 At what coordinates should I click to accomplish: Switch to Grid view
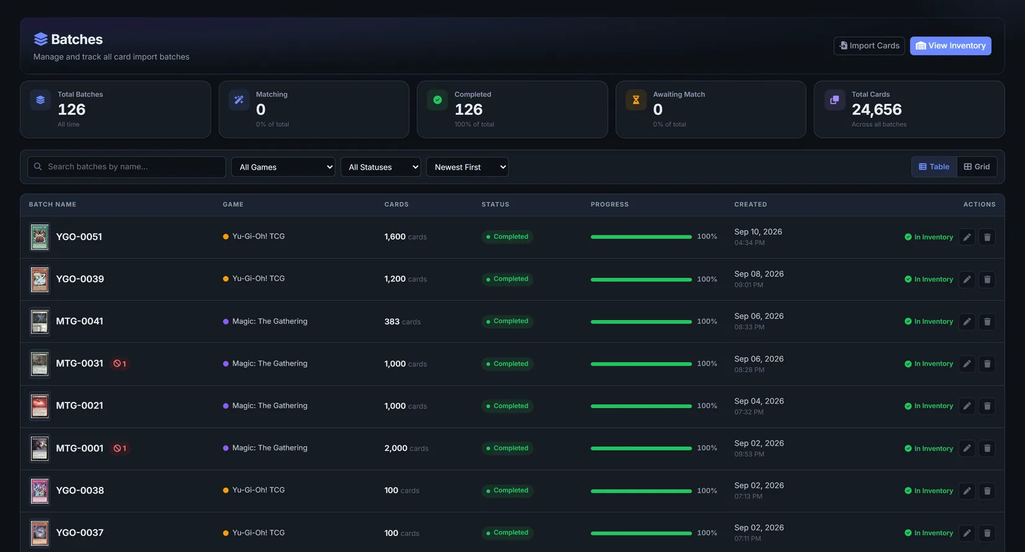click(x=977, y=167)
